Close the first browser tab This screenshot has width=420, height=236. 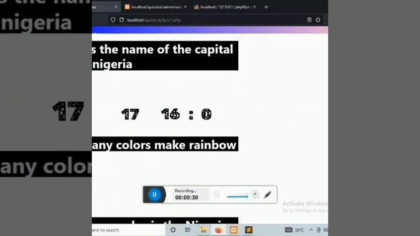click(116, 7)
